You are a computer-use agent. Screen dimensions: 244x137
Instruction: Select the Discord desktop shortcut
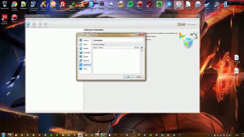click(x=111, y=5)
